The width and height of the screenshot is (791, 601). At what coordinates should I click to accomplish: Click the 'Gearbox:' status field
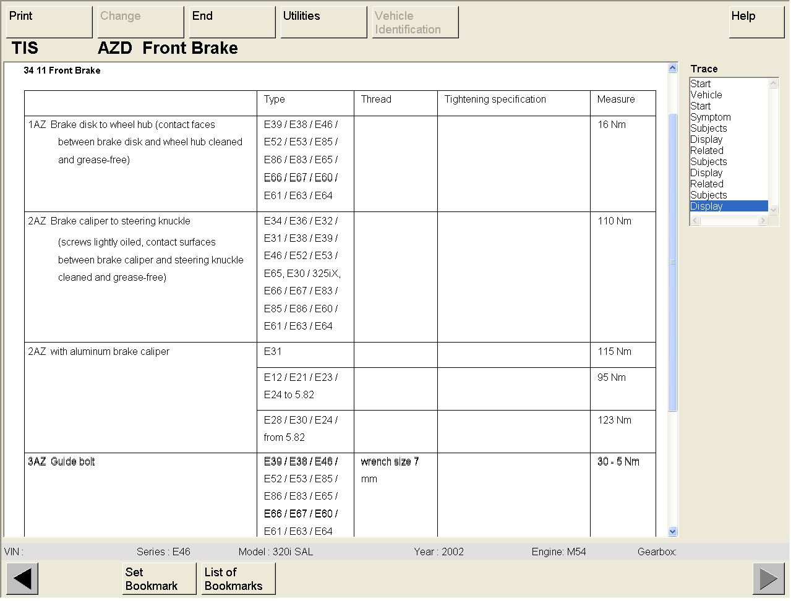657,552
